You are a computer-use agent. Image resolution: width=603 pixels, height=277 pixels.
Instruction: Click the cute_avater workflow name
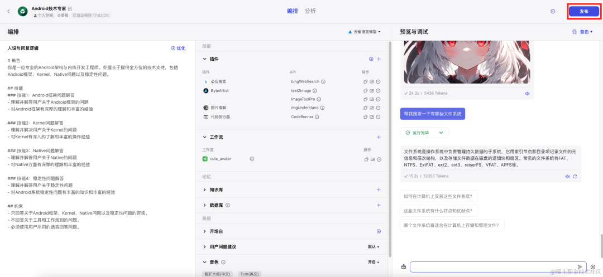point(221,158)
